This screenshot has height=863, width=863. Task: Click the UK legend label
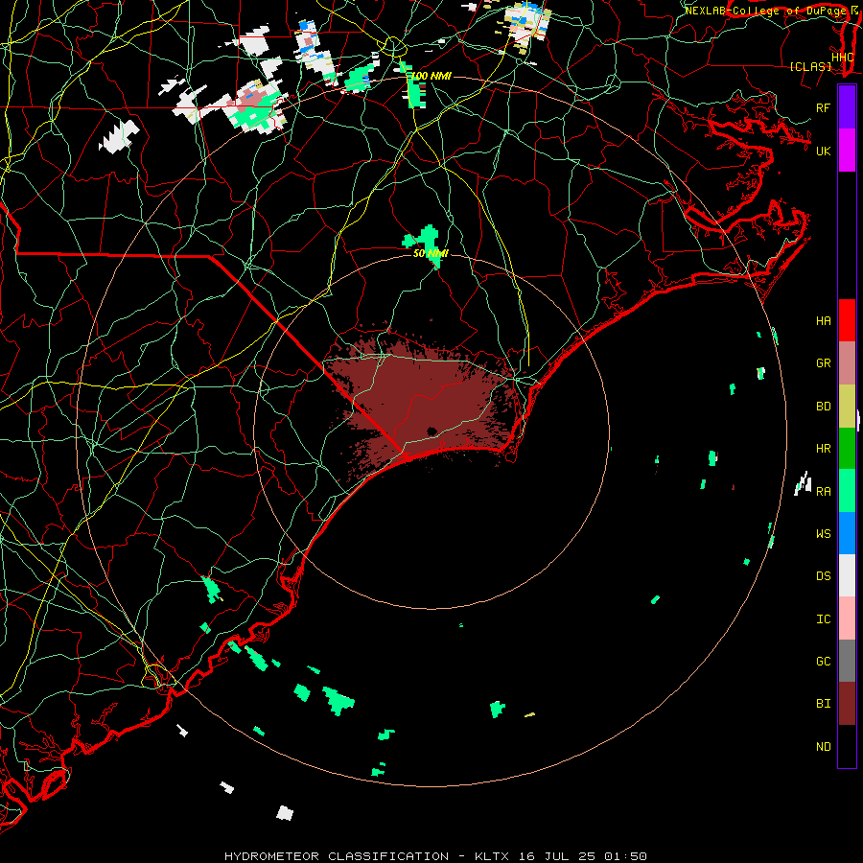[x=823, y=151]
